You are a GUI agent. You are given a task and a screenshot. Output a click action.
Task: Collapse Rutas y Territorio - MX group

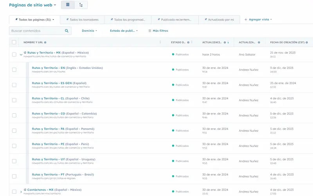[21, 55]
